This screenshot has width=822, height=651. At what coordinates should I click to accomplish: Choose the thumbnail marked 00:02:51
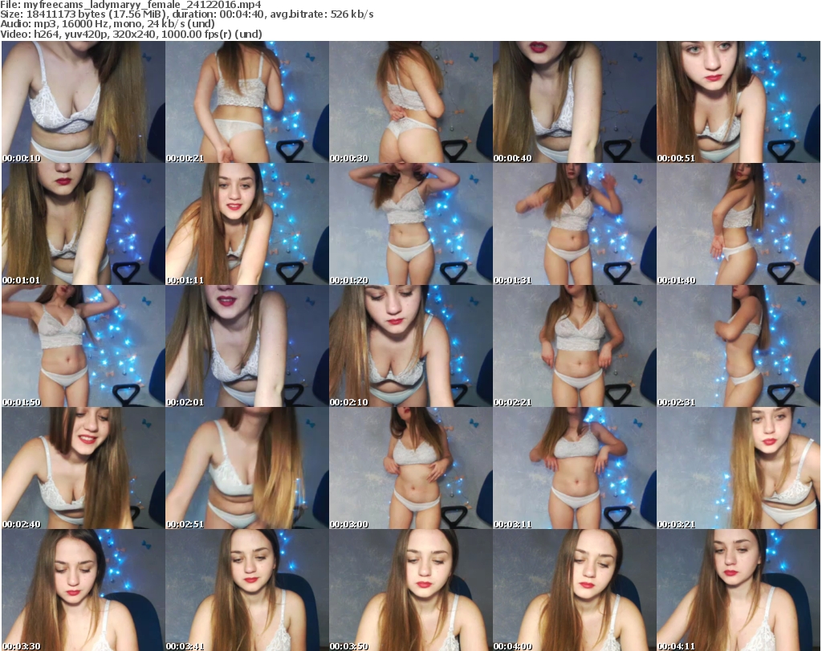click(247, 468)
